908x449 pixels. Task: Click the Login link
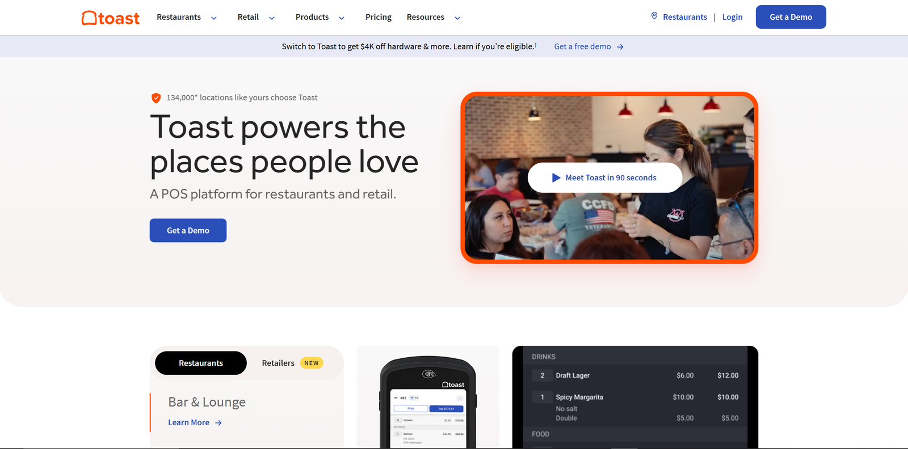tap(732, 17)
